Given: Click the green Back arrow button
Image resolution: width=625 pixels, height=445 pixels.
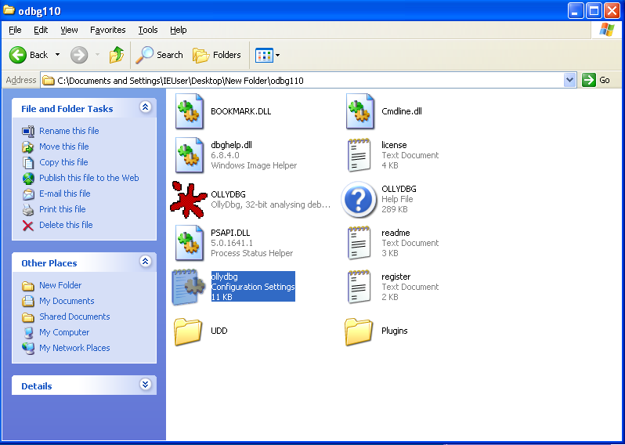Looking at the screenshot, I should pyautogui.click(x=18, y=55).
